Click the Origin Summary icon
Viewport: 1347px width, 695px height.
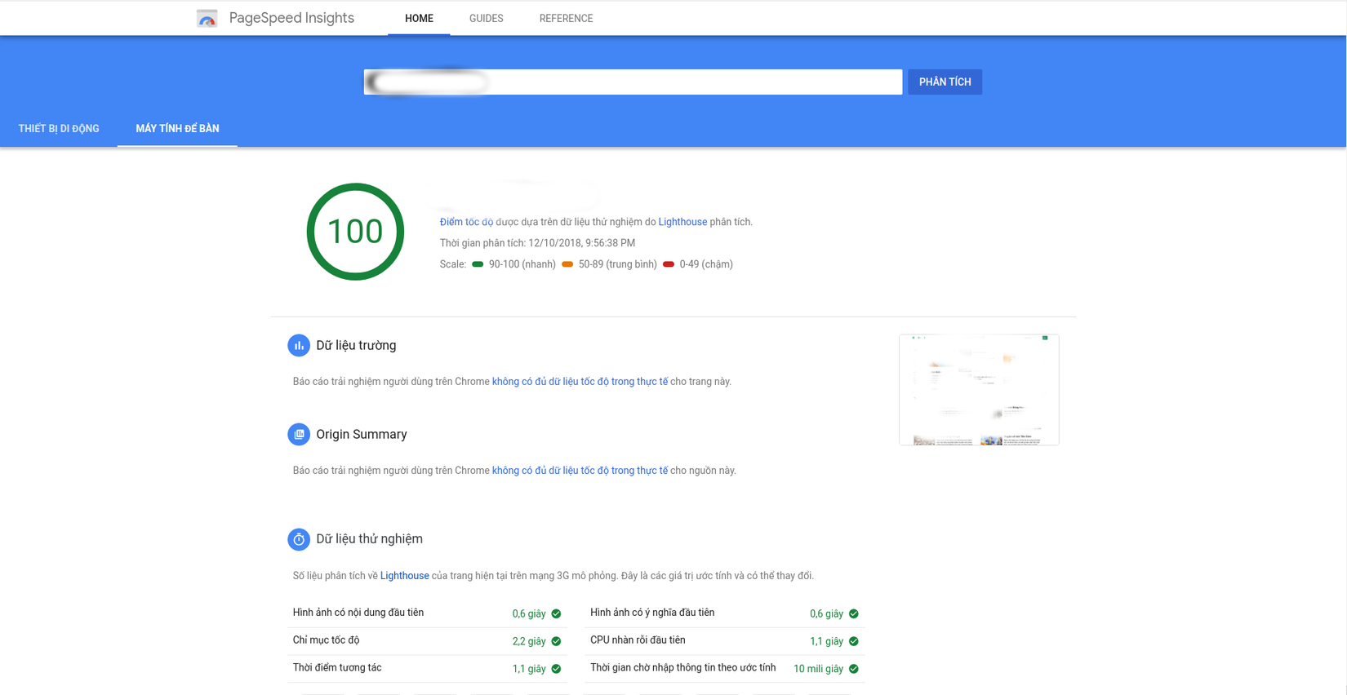(x=299, y=435)
